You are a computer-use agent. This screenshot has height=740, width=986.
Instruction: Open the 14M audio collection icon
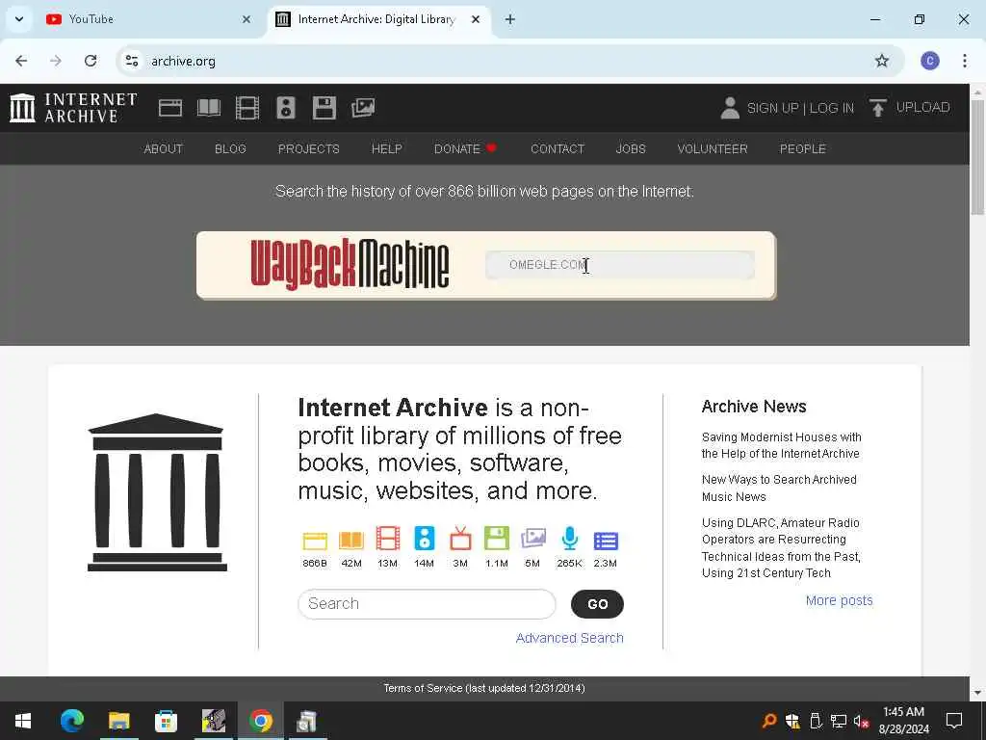(x=424, y=540)
